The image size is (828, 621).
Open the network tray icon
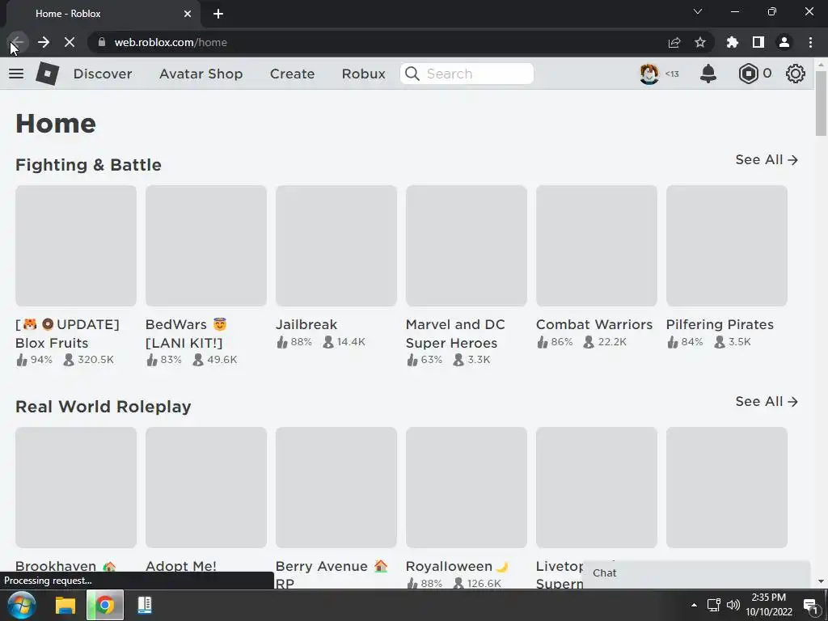click(714, 605)
